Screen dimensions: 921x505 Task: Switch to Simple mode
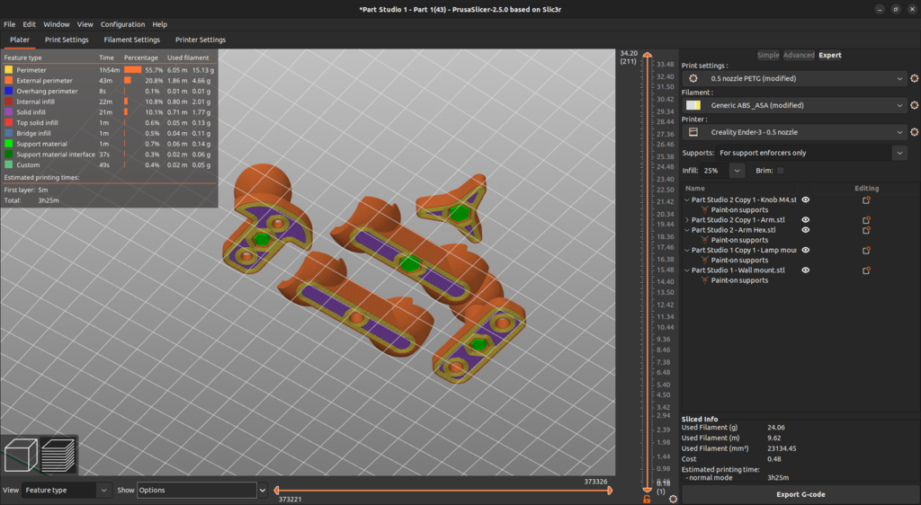[767, 55]
